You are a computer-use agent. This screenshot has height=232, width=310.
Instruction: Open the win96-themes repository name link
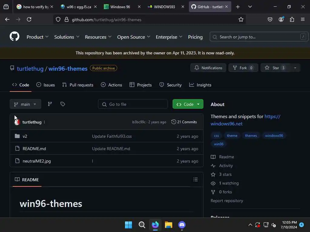coord(68,69)
